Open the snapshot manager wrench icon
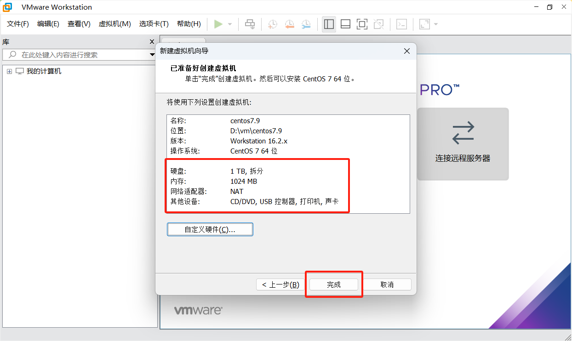This screenshot has height=341, width=572. pyautogui.click(x=306, y=24)
